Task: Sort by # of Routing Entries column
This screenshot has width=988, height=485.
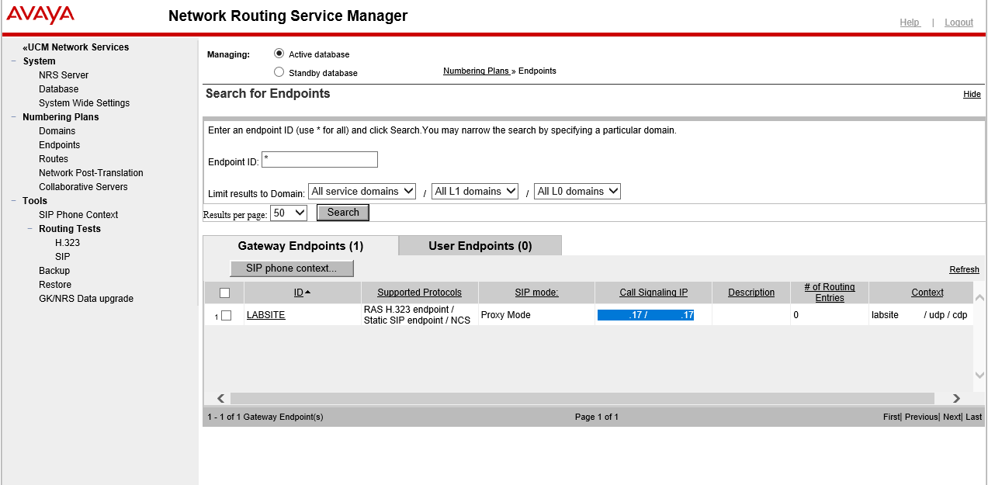Action: pos(830,293)
